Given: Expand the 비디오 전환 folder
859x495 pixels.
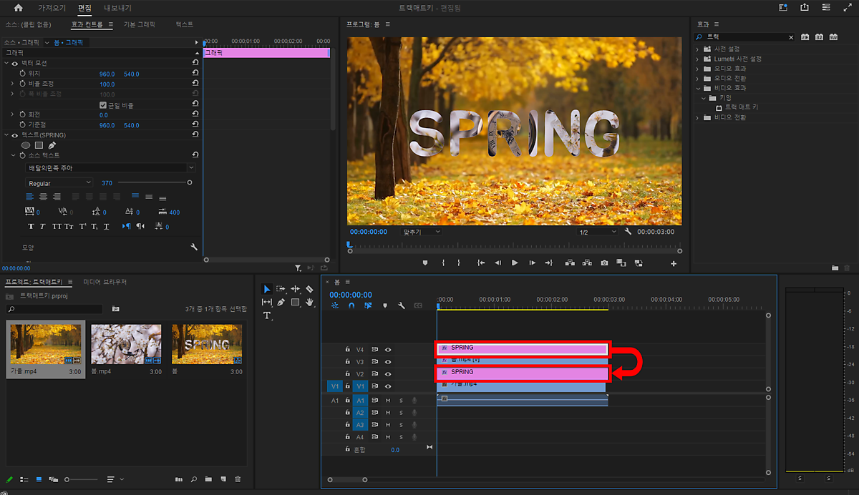Looking at the screenshot, I should [x=698, y=117].
